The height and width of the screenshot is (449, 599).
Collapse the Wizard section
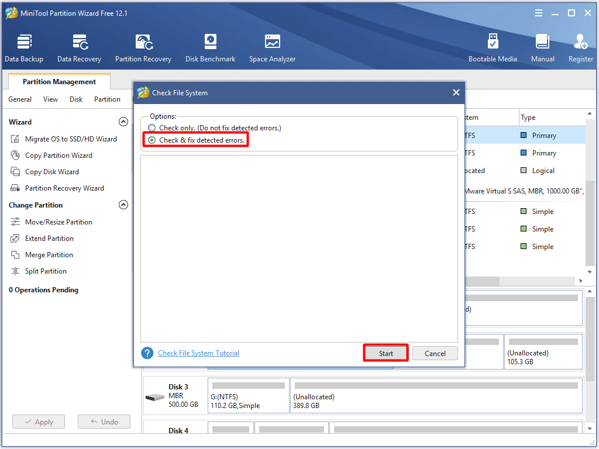pos(123,122)
